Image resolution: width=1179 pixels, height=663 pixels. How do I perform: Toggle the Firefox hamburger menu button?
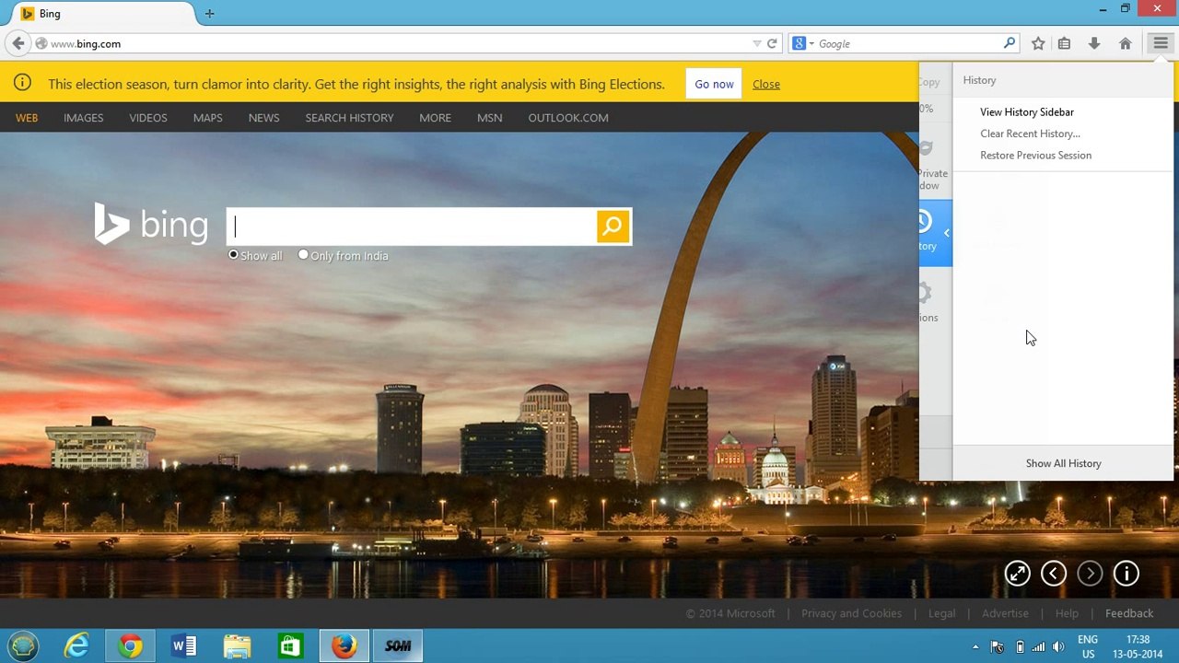click(x=1161, y=43)
